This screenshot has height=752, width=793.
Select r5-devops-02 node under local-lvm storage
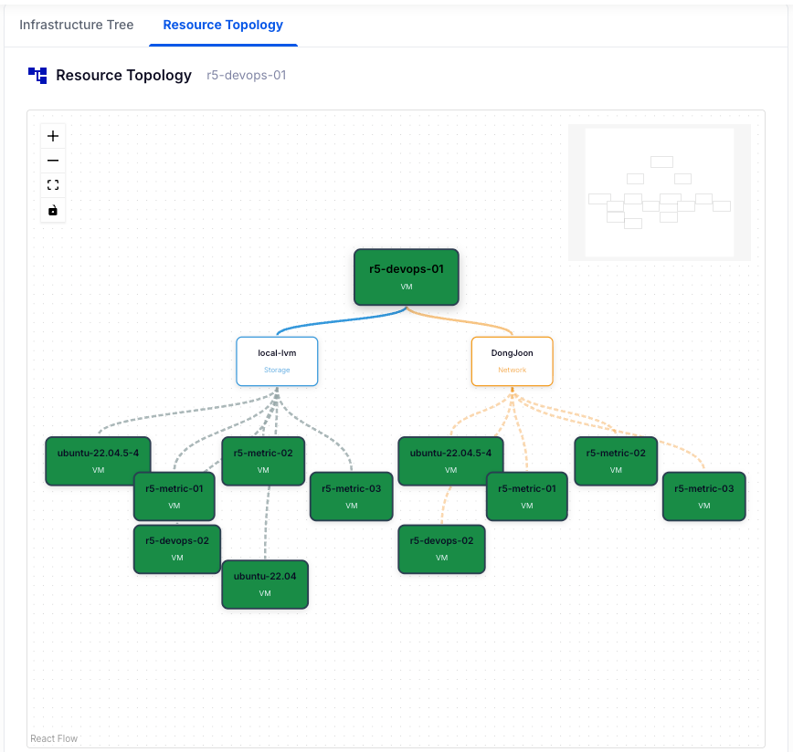click(x=177, y=548)
